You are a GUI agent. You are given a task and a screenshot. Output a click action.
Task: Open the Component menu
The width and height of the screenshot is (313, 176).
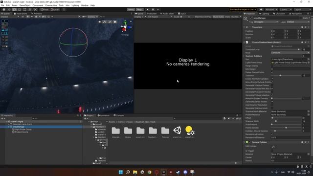pos(38,5)
